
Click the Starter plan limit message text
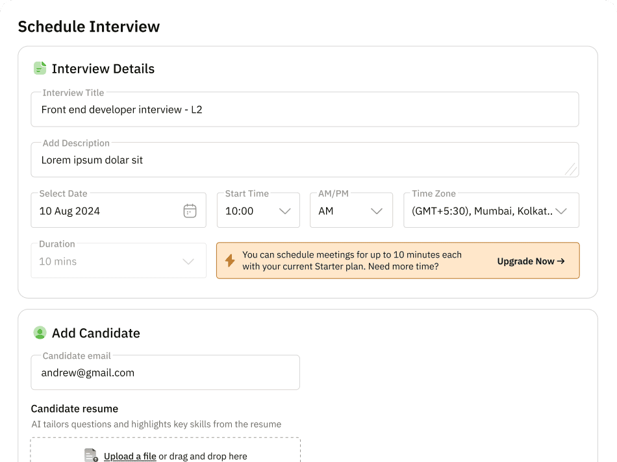pyautogui.click(x=351, y=261)
